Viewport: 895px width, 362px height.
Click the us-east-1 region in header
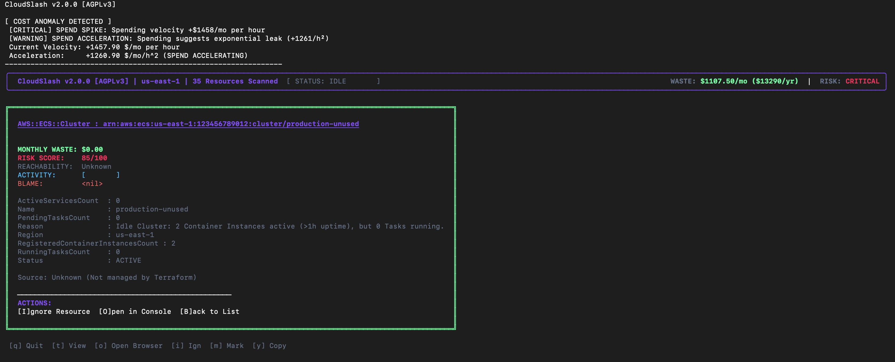pos(160,81)
